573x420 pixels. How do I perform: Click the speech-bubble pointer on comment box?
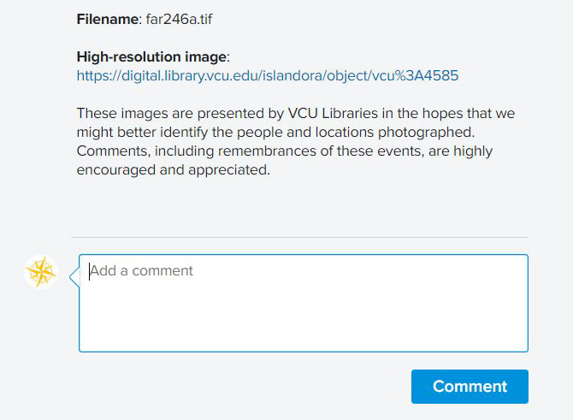(x=74, y=277)
